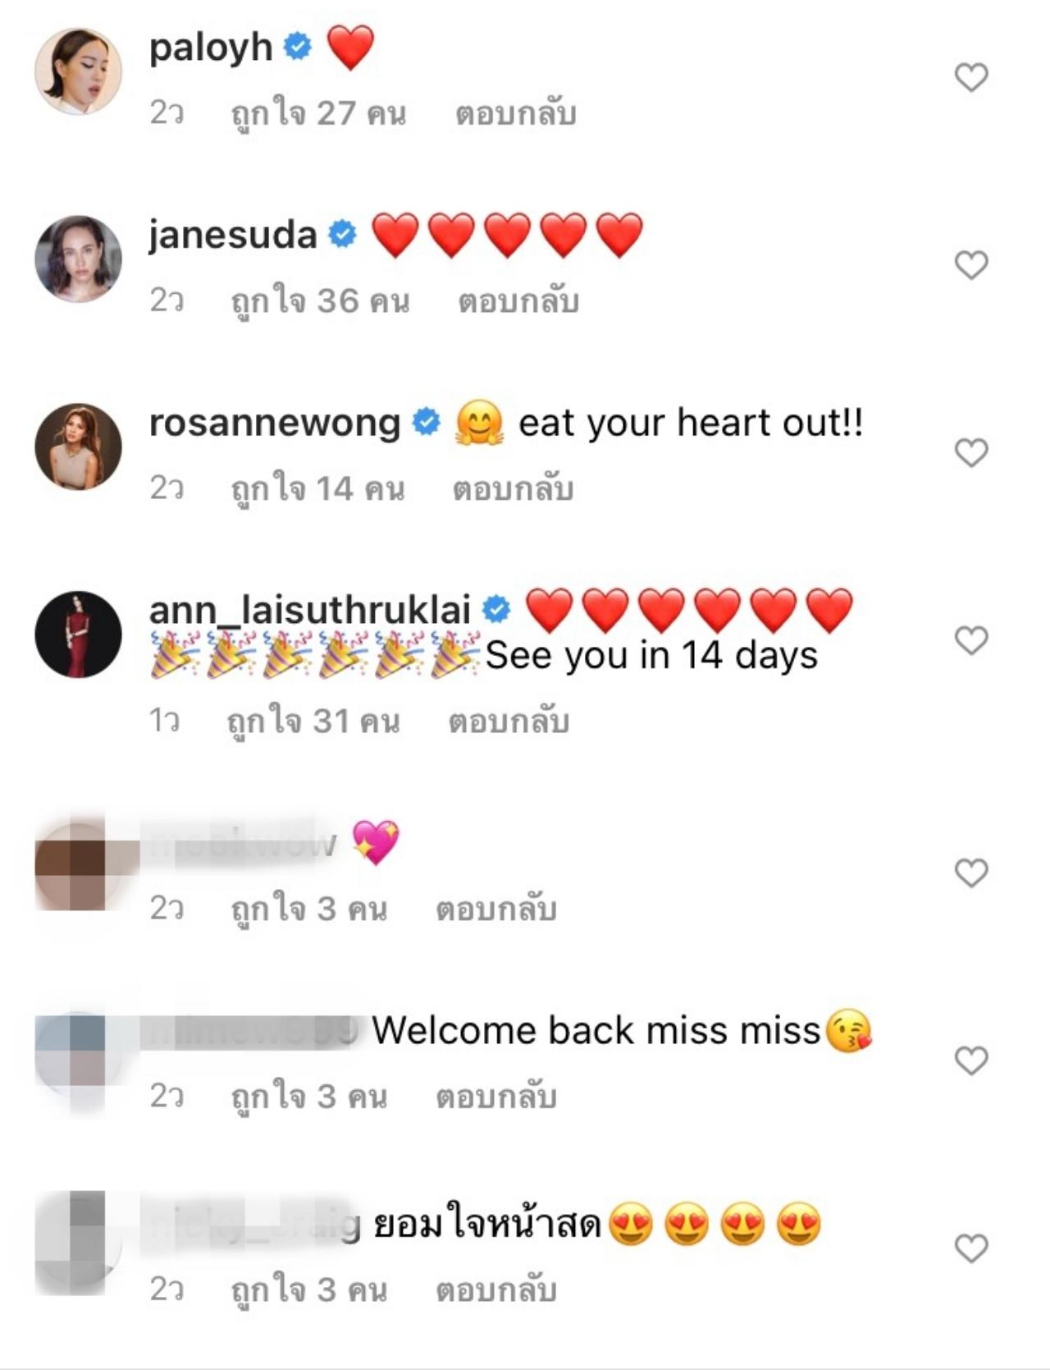Screen dimensions: 1050x1370
Task: Open paloyh's profile picture
Action: pos(78,71)
